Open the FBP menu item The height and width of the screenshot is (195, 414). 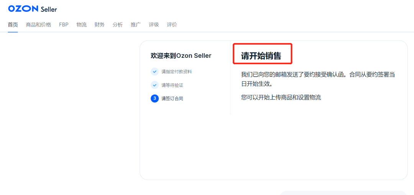tap(64, 25)
